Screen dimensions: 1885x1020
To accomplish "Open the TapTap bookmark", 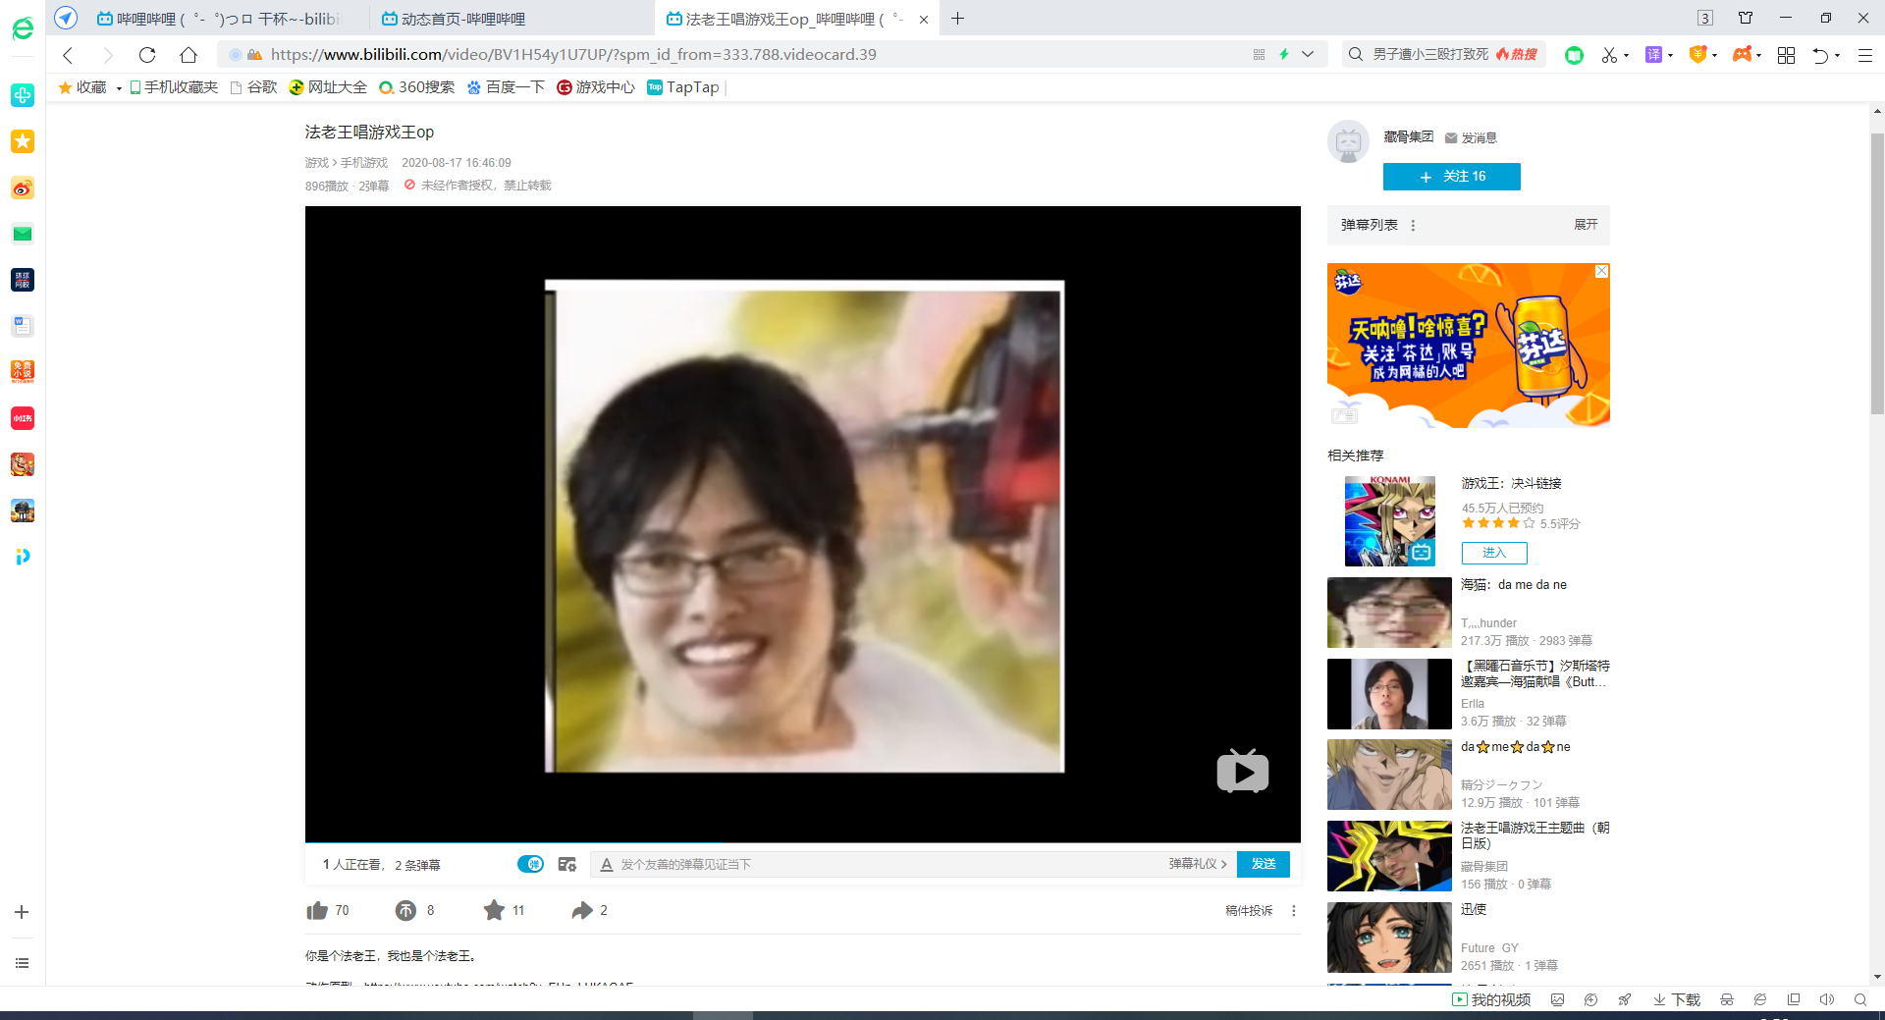I will (683, 87).
